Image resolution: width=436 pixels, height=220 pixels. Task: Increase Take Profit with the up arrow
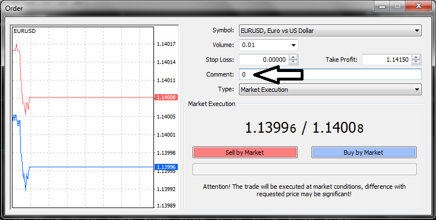(x=416, y=57)
